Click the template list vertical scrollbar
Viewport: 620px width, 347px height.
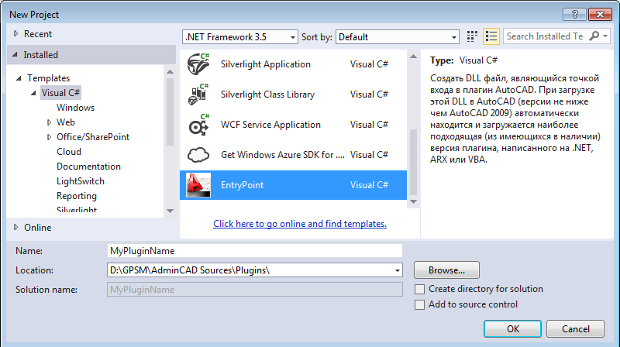point(414,124)
